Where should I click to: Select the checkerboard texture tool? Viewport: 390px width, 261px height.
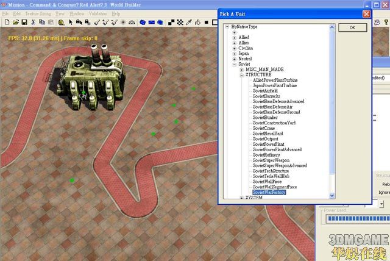pyautogui.click(x=180, y=23)
